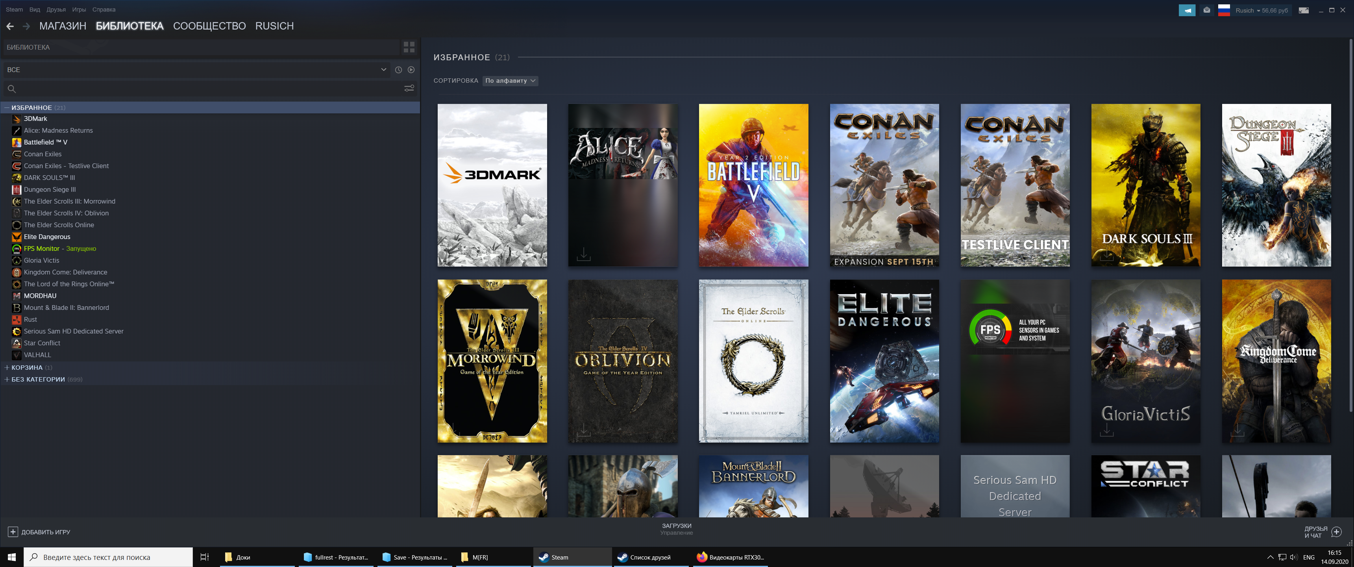This screenshot has width=1354, height=567.
Task: Go back with the left arrow
Action: click(x=10, y=26)
